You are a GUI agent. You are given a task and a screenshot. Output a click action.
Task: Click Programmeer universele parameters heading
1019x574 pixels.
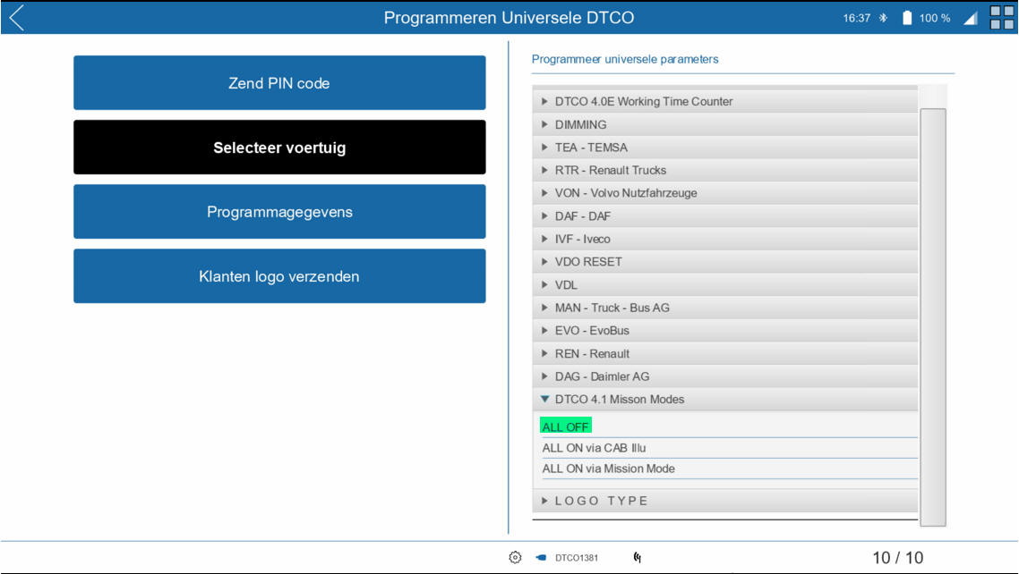point(624,59)
